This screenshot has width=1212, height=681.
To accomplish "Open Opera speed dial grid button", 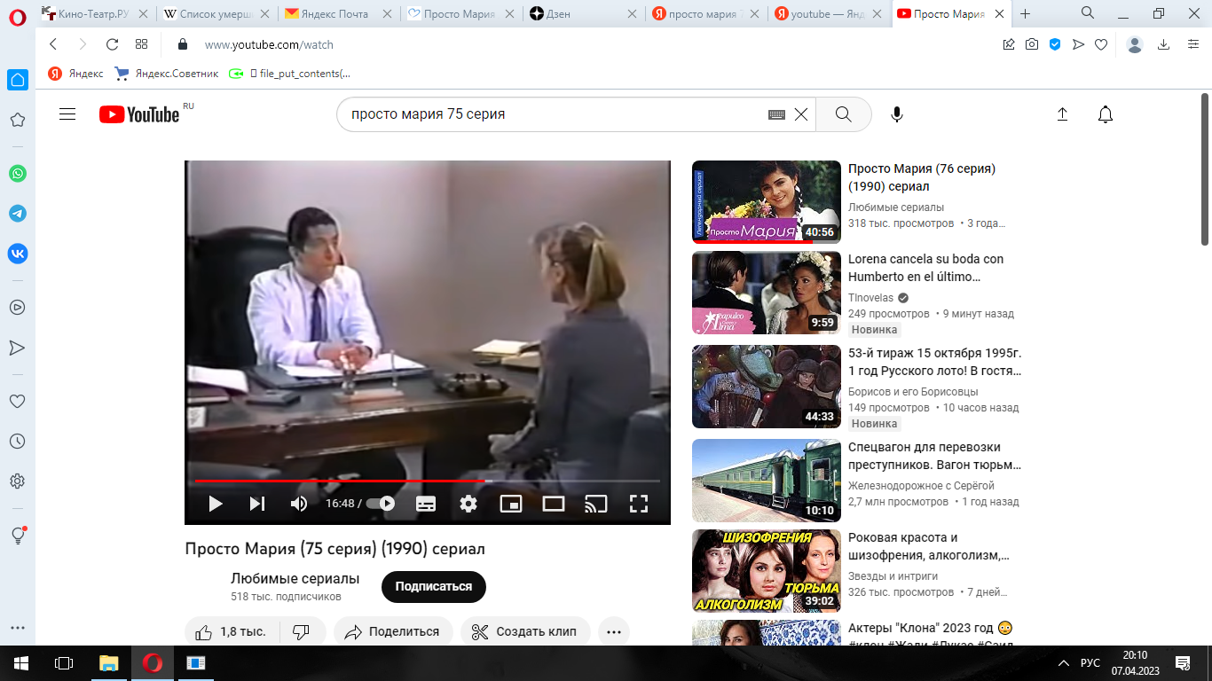I will coord(141,44).
